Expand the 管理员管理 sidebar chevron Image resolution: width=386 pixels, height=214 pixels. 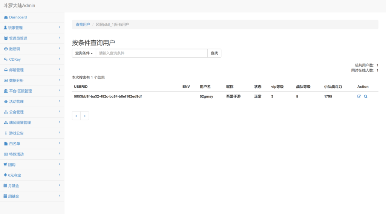60,38
